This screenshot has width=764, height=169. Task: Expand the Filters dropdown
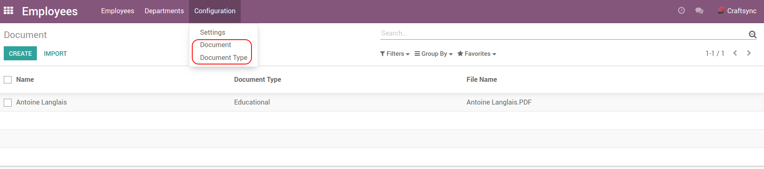[395, 54]
